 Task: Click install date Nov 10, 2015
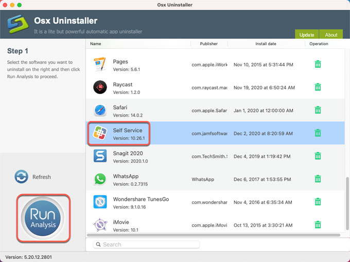pos(264,65)
